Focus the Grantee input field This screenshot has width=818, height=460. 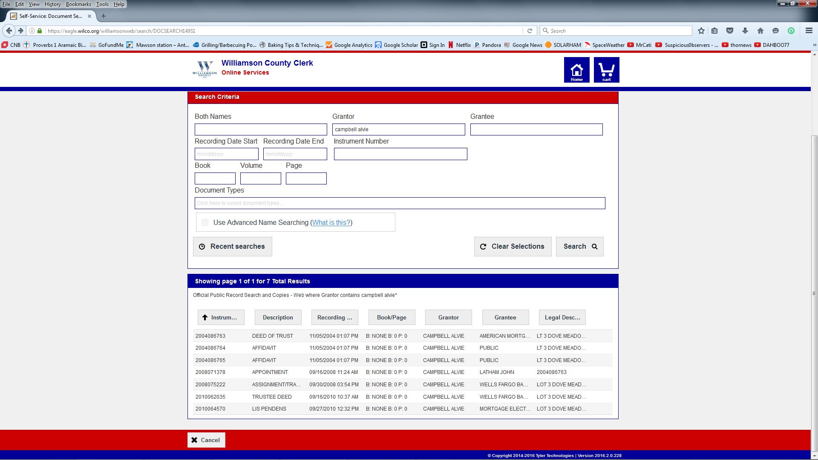click(536, 129)
